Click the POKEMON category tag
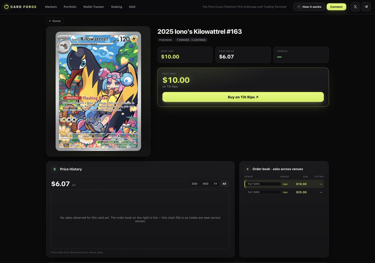This screenshot has width=375, height=263. tap(166, 40)
